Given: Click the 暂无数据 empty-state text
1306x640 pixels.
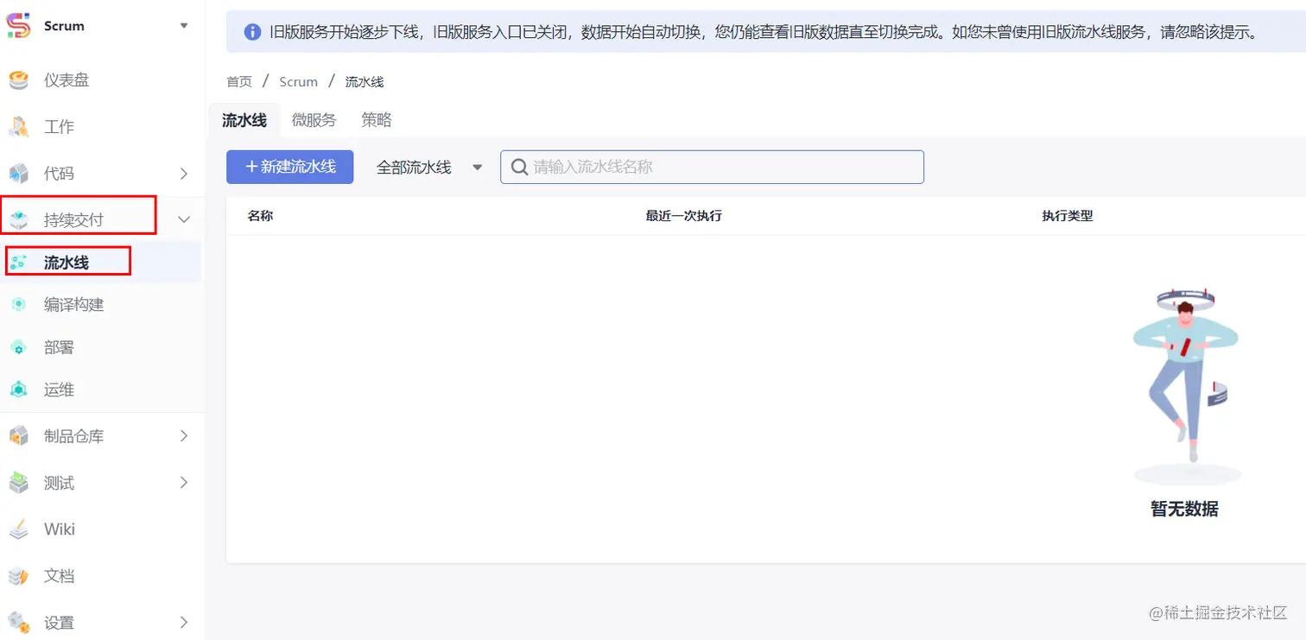Looking at the screenshot, I should [x=1184, y=509].
